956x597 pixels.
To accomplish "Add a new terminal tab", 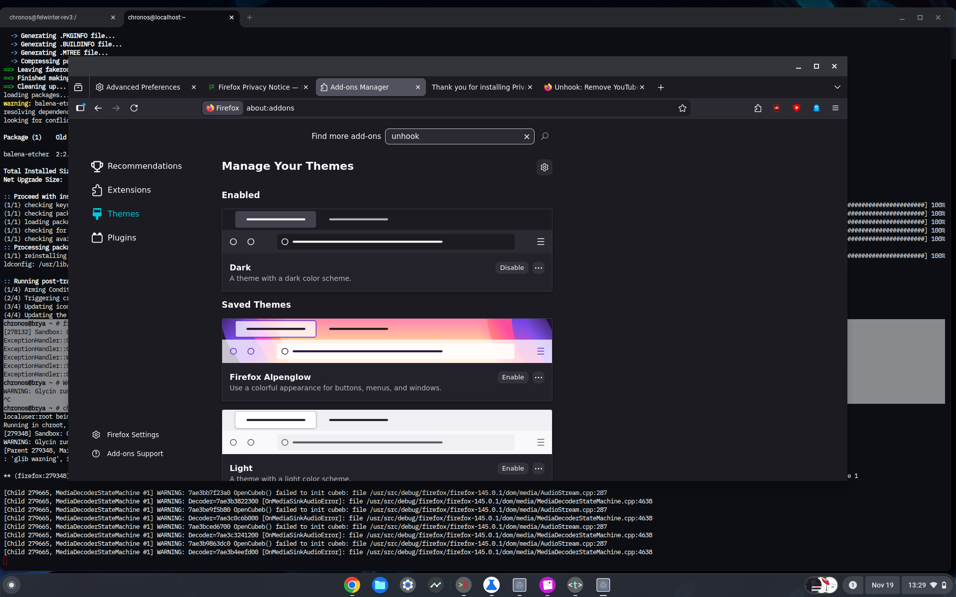I will pos(250,17).
